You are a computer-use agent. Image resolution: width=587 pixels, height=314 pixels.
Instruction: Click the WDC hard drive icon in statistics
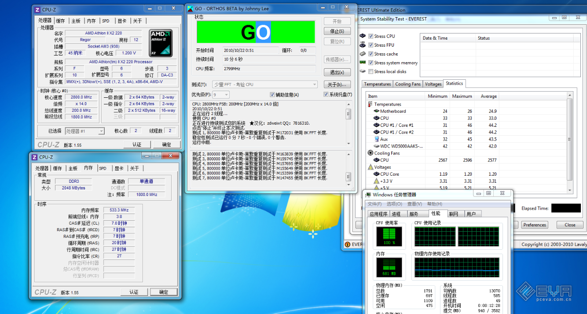point(376,146)
